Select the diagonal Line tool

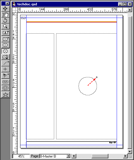pos(6,63)
